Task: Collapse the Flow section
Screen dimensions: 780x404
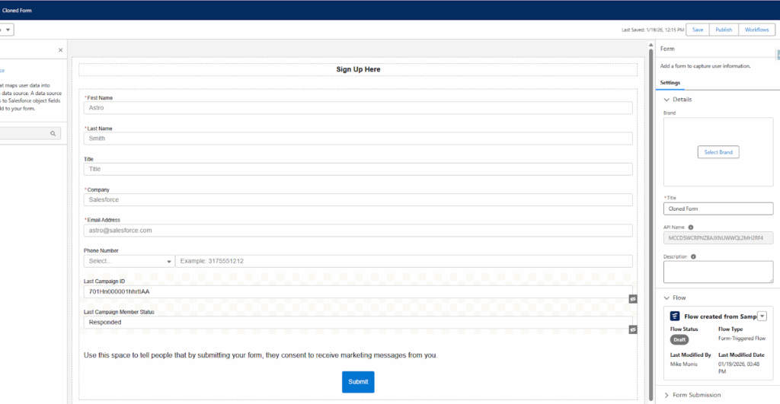Action: coord(667,297)
